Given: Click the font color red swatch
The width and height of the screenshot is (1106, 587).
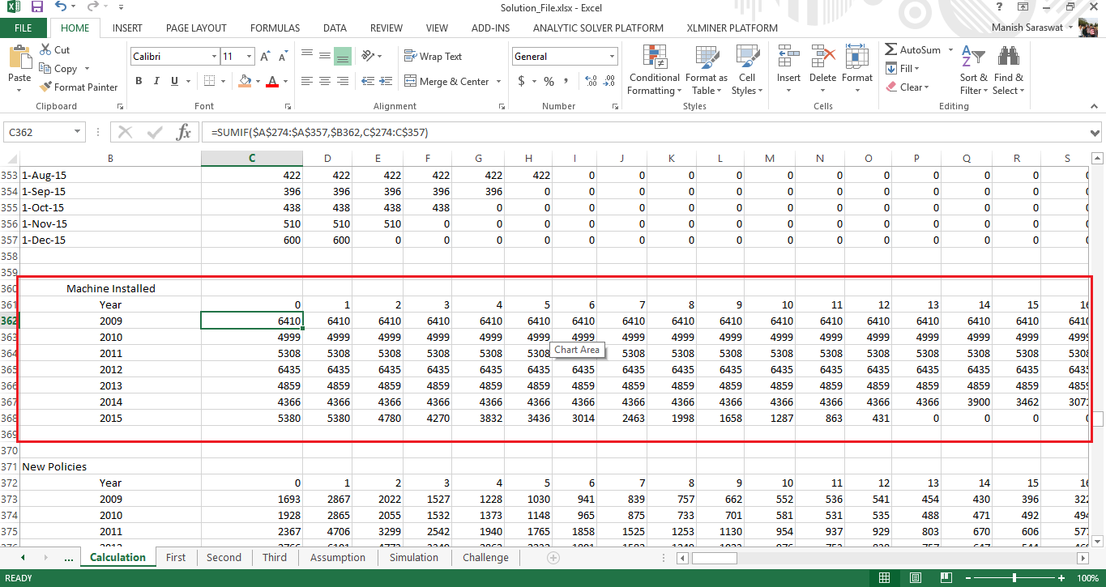Looking at the screenshot, I should pos(272,81).
